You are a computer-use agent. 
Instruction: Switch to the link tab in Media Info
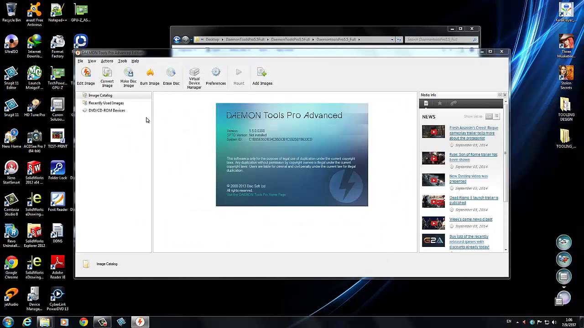(x=454, y=103)
